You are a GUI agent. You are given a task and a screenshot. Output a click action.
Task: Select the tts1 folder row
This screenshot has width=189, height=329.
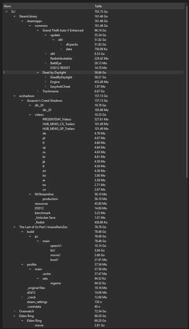(93, 250)
